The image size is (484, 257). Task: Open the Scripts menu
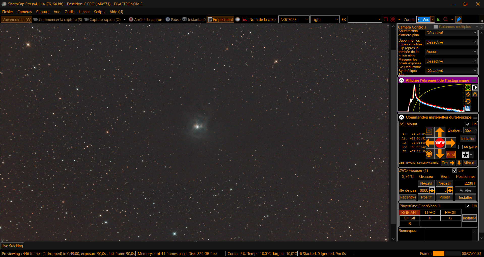click(x=99, y=12)
